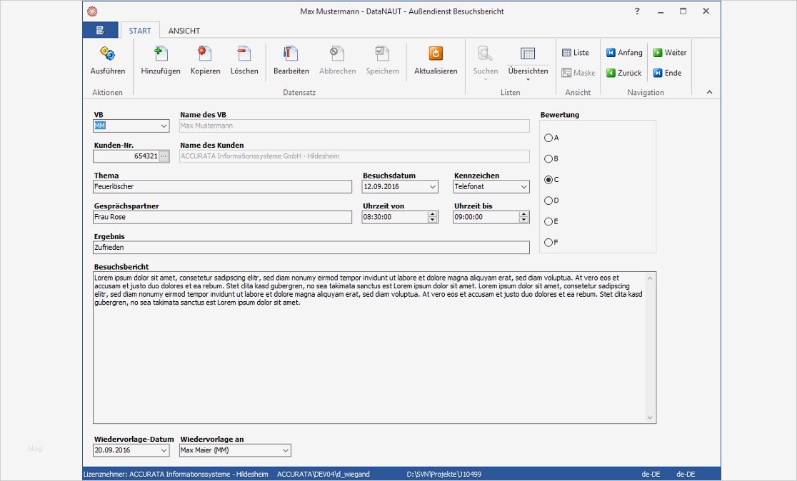Image resolution: width=797 pixels, height=481 pixels.
Task: Click the DataNAUT app logo icon
Action: click(x=92, y=11)
